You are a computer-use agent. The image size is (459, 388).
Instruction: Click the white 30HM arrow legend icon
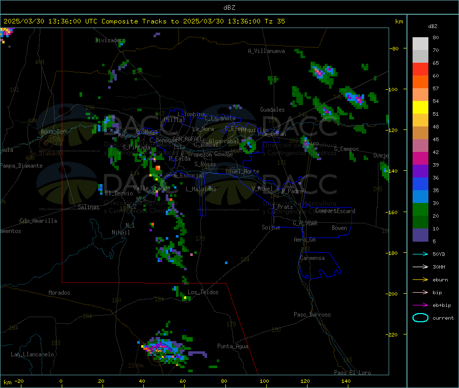tap(420, 267)
